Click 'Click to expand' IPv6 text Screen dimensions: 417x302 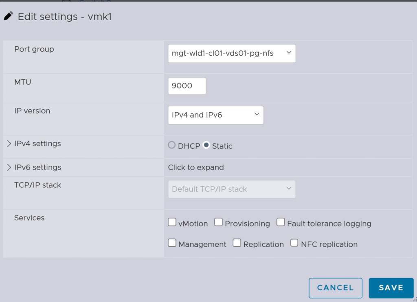coord(196,167)
